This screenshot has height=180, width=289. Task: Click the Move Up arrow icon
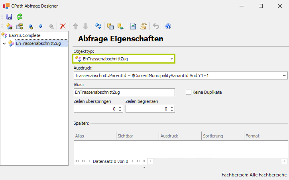75,26
